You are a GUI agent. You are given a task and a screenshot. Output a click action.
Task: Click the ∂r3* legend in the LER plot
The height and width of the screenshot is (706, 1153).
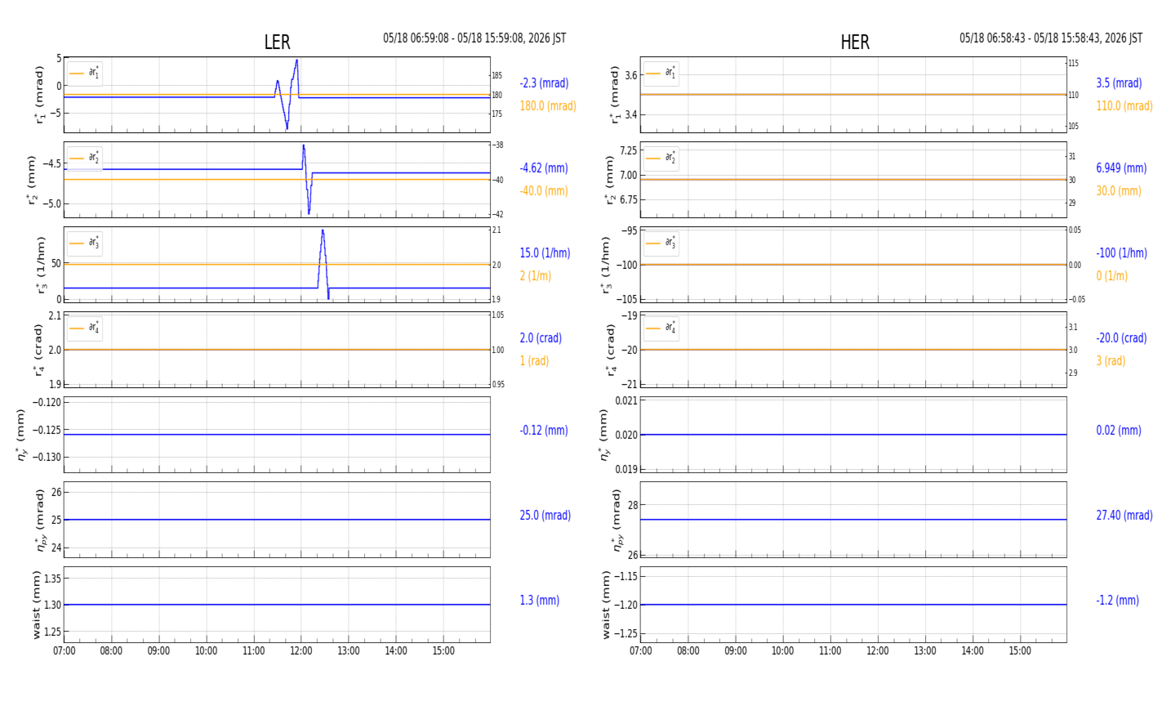click(85, 244)
